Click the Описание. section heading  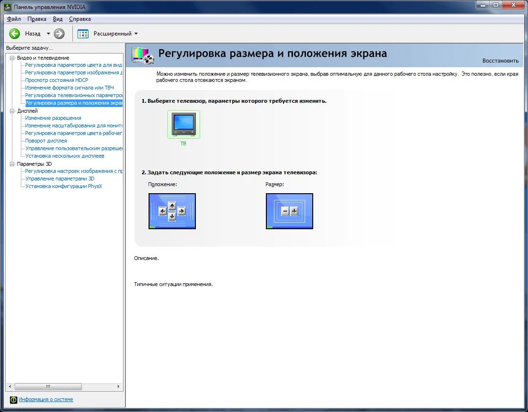pos(147,258)
